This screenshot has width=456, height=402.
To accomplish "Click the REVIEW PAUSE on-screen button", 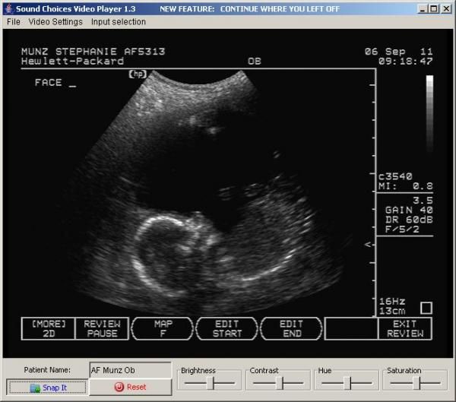I will click(102, 329).
